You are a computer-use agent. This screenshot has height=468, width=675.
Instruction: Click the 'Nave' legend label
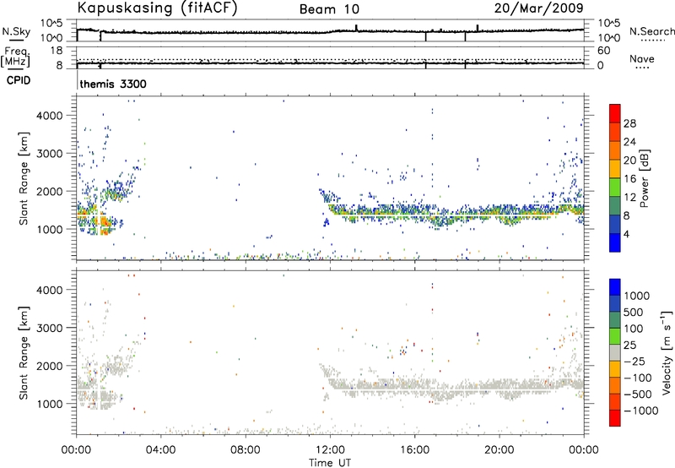pyautogui.click(x=642, y=59)
